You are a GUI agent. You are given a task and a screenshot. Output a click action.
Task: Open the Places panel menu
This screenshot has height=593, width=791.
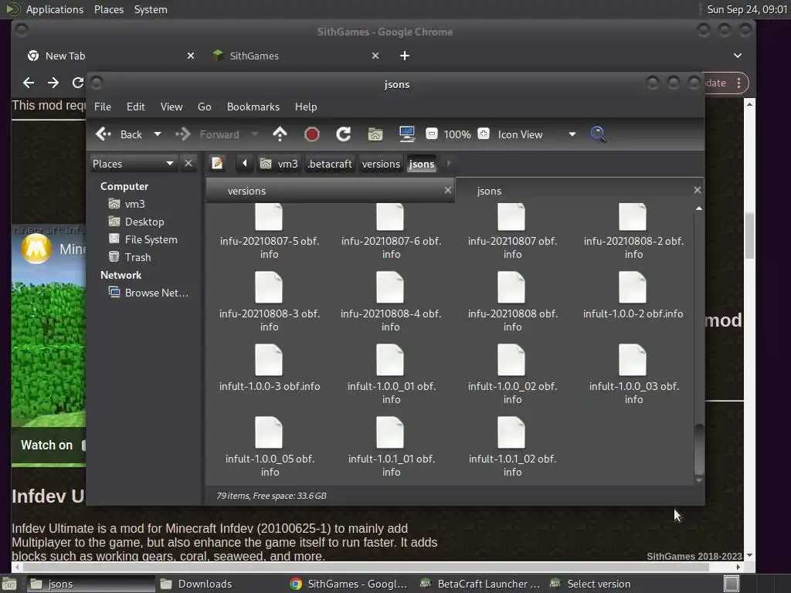tap(108, 9)
